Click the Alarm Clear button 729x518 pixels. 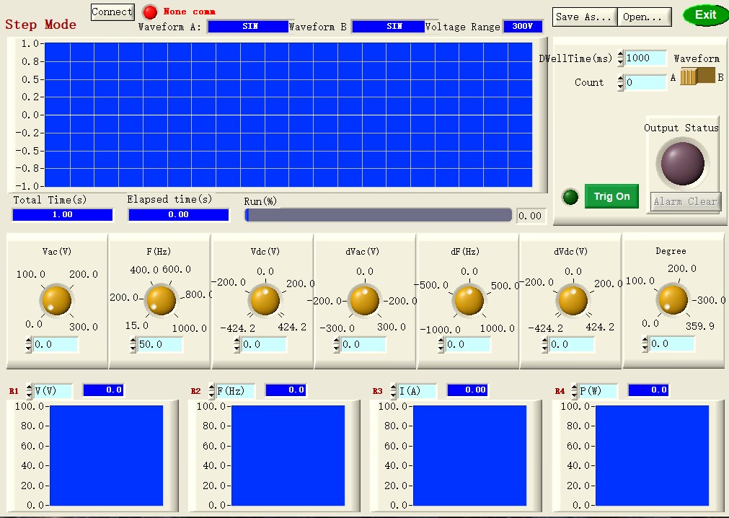click(685, 202)
